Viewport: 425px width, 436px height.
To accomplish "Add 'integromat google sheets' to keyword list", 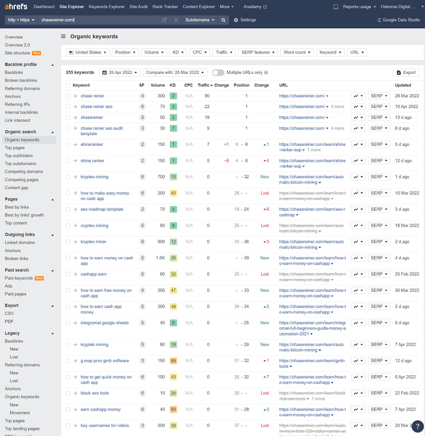I will [x=76, y=323].
